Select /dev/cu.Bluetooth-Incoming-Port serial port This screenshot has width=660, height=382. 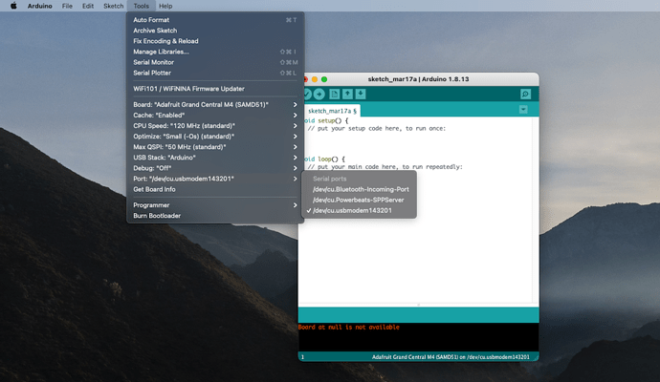pyautogui.click(x=359, y=189)
